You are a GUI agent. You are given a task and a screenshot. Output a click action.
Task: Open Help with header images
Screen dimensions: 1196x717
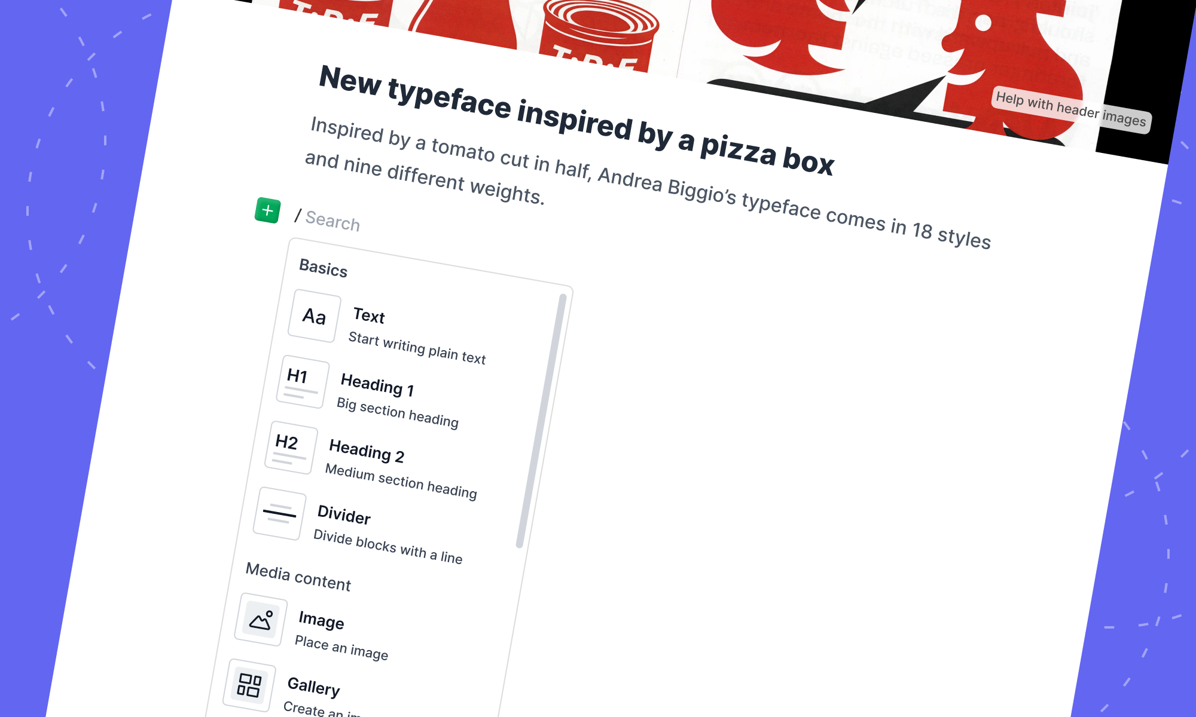pyautogui.click(x=1071, y=110)
